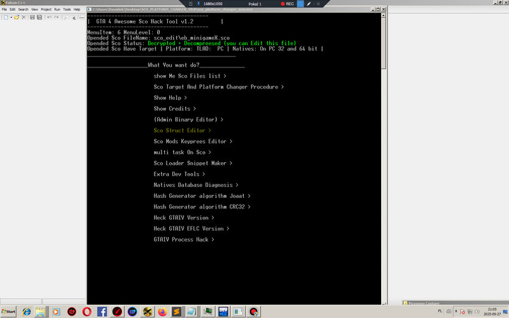Click the Dev-C++ taskbar icon
The width and height of the screenshot is (509, 318).
[223, 312]
